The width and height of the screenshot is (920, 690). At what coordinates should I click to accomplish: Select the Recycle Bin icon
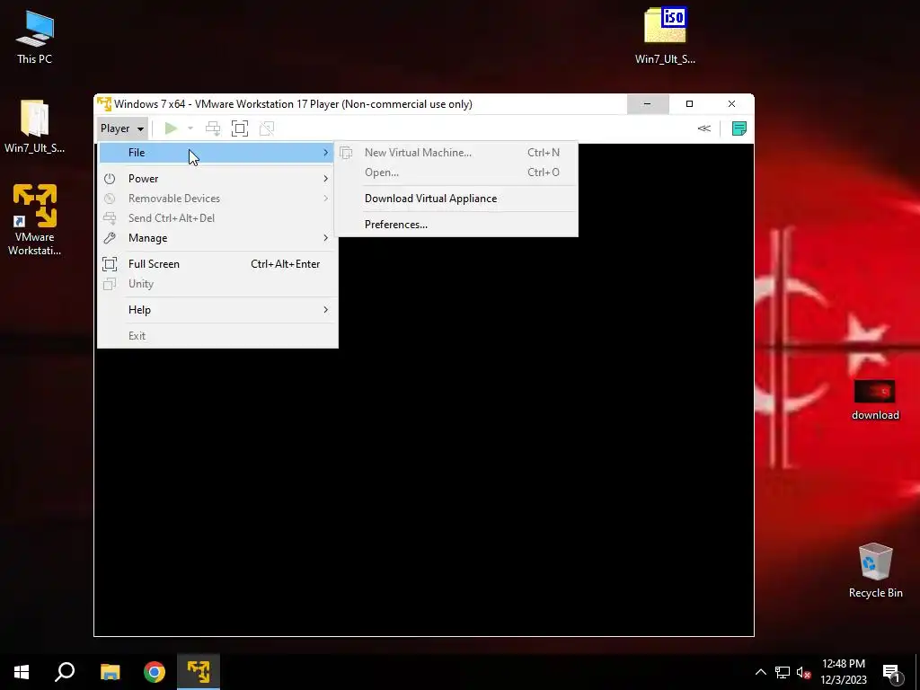pyautogui.click(x=875, y=571)
